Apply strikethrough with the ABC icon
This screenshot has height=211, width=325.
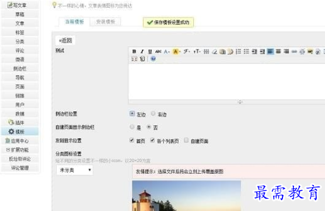[x=158, y=51]
